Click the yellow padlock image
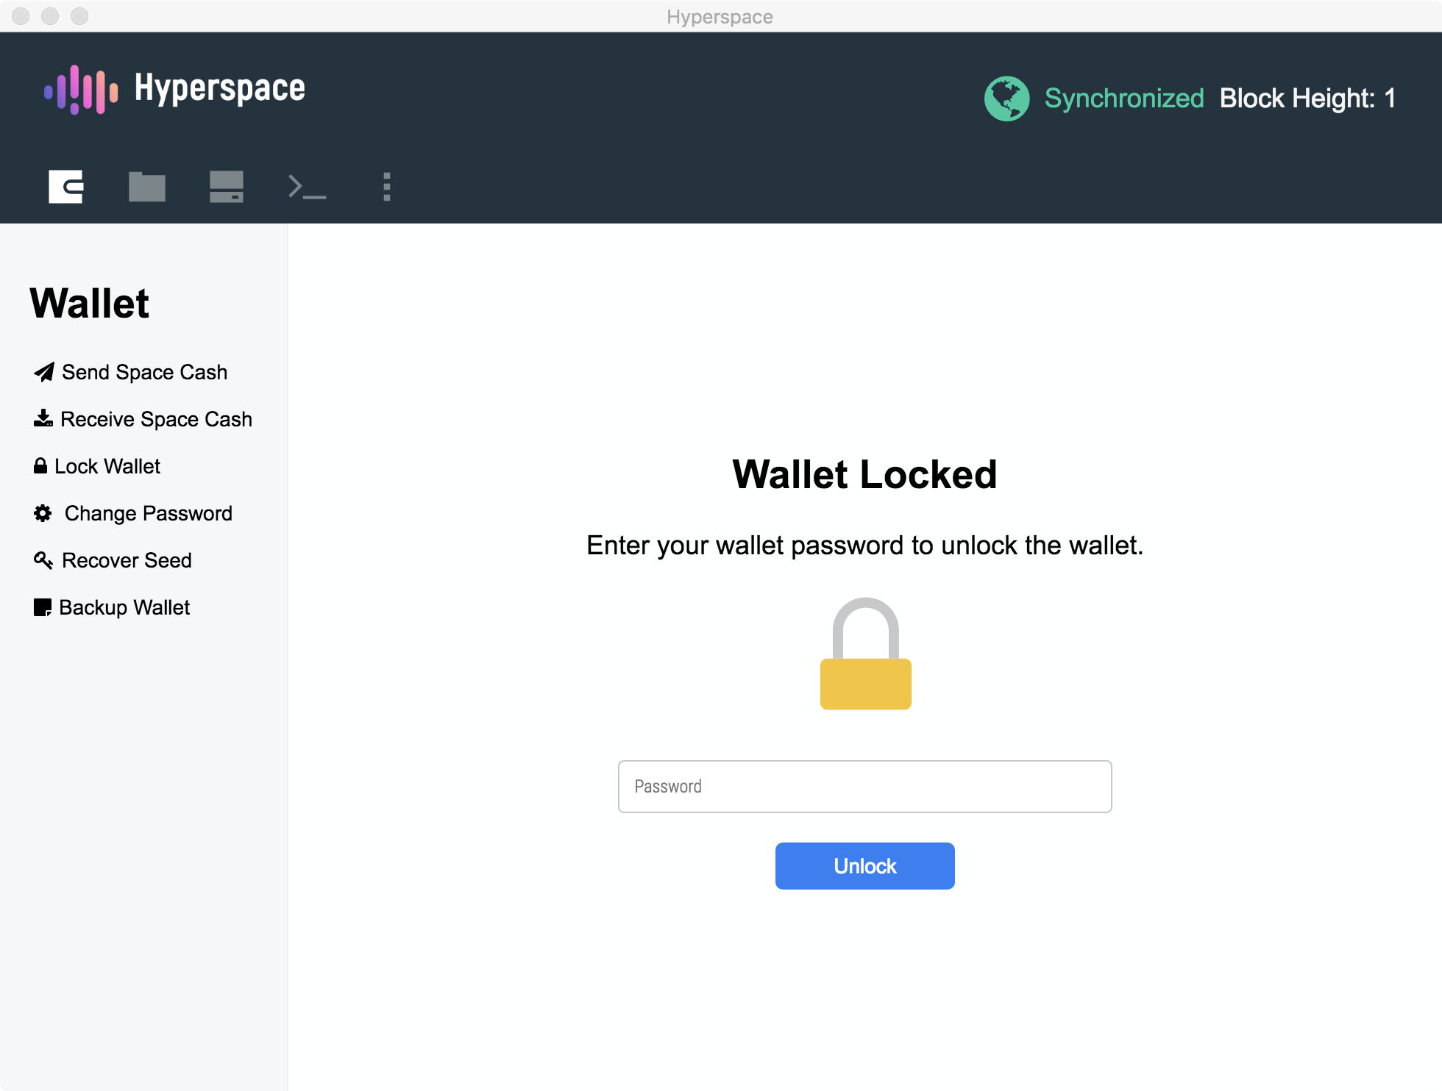 pos(865,654)
